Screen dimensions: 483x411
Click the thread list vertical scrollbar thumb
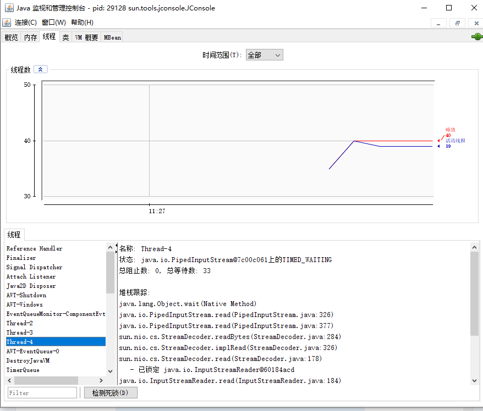tap(110, 273)
